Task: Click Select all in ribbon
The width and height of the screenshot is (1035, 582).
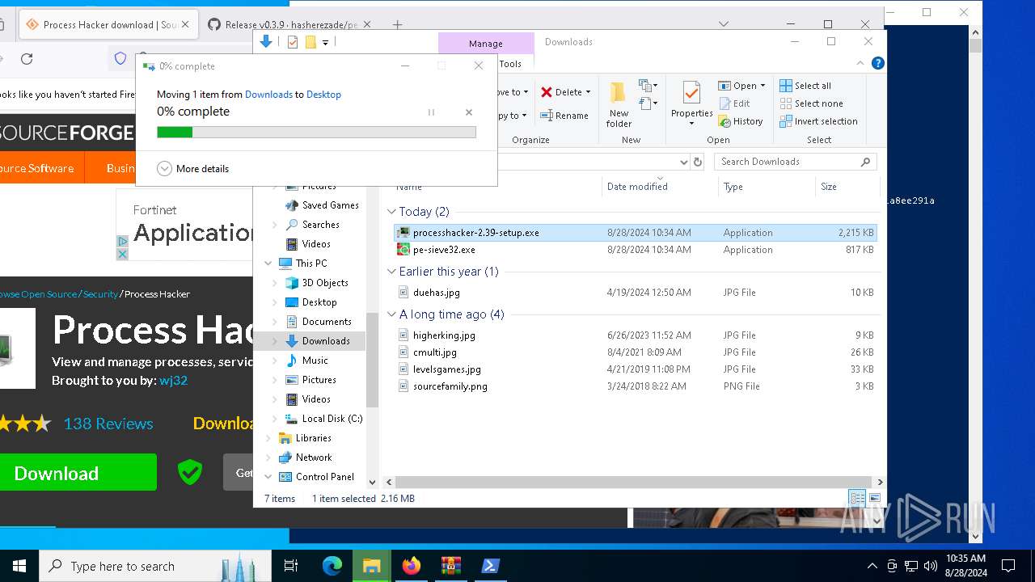Action: click(x=805, y=86)
